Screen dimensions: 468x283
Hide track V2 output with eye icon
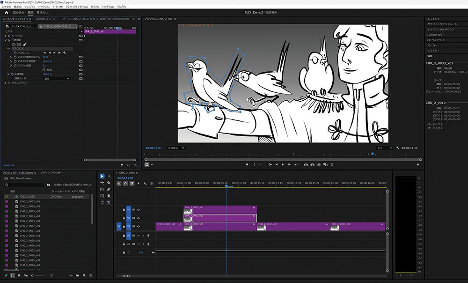click(138, 218)
